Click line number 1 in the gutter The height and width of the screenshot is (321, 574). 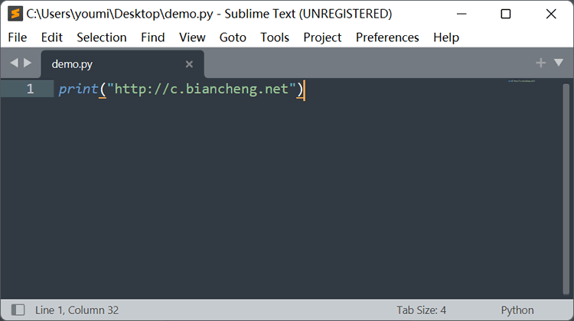tap(30, 89)
